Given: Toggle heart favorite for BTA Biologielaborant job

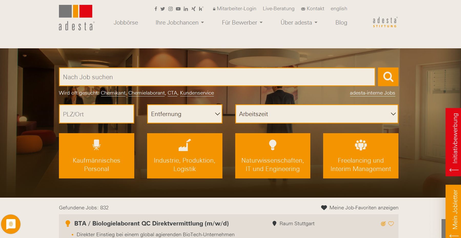Looking at the screenshot, I should pyautogui.click(x=391, y=224).
